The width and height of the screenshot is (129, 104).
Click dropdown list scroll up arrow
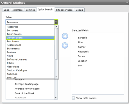[56, 26]
